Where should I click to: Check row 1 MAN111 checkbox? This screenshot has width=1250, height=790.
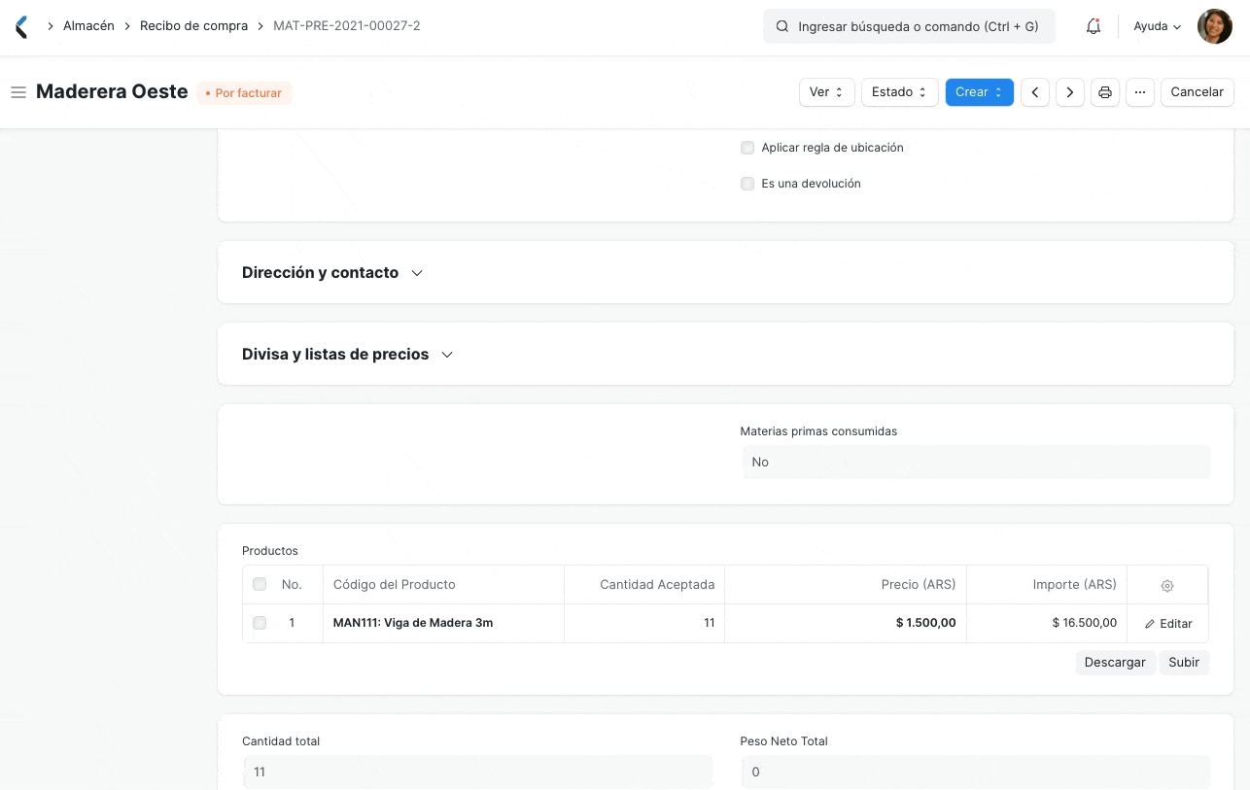260,623
